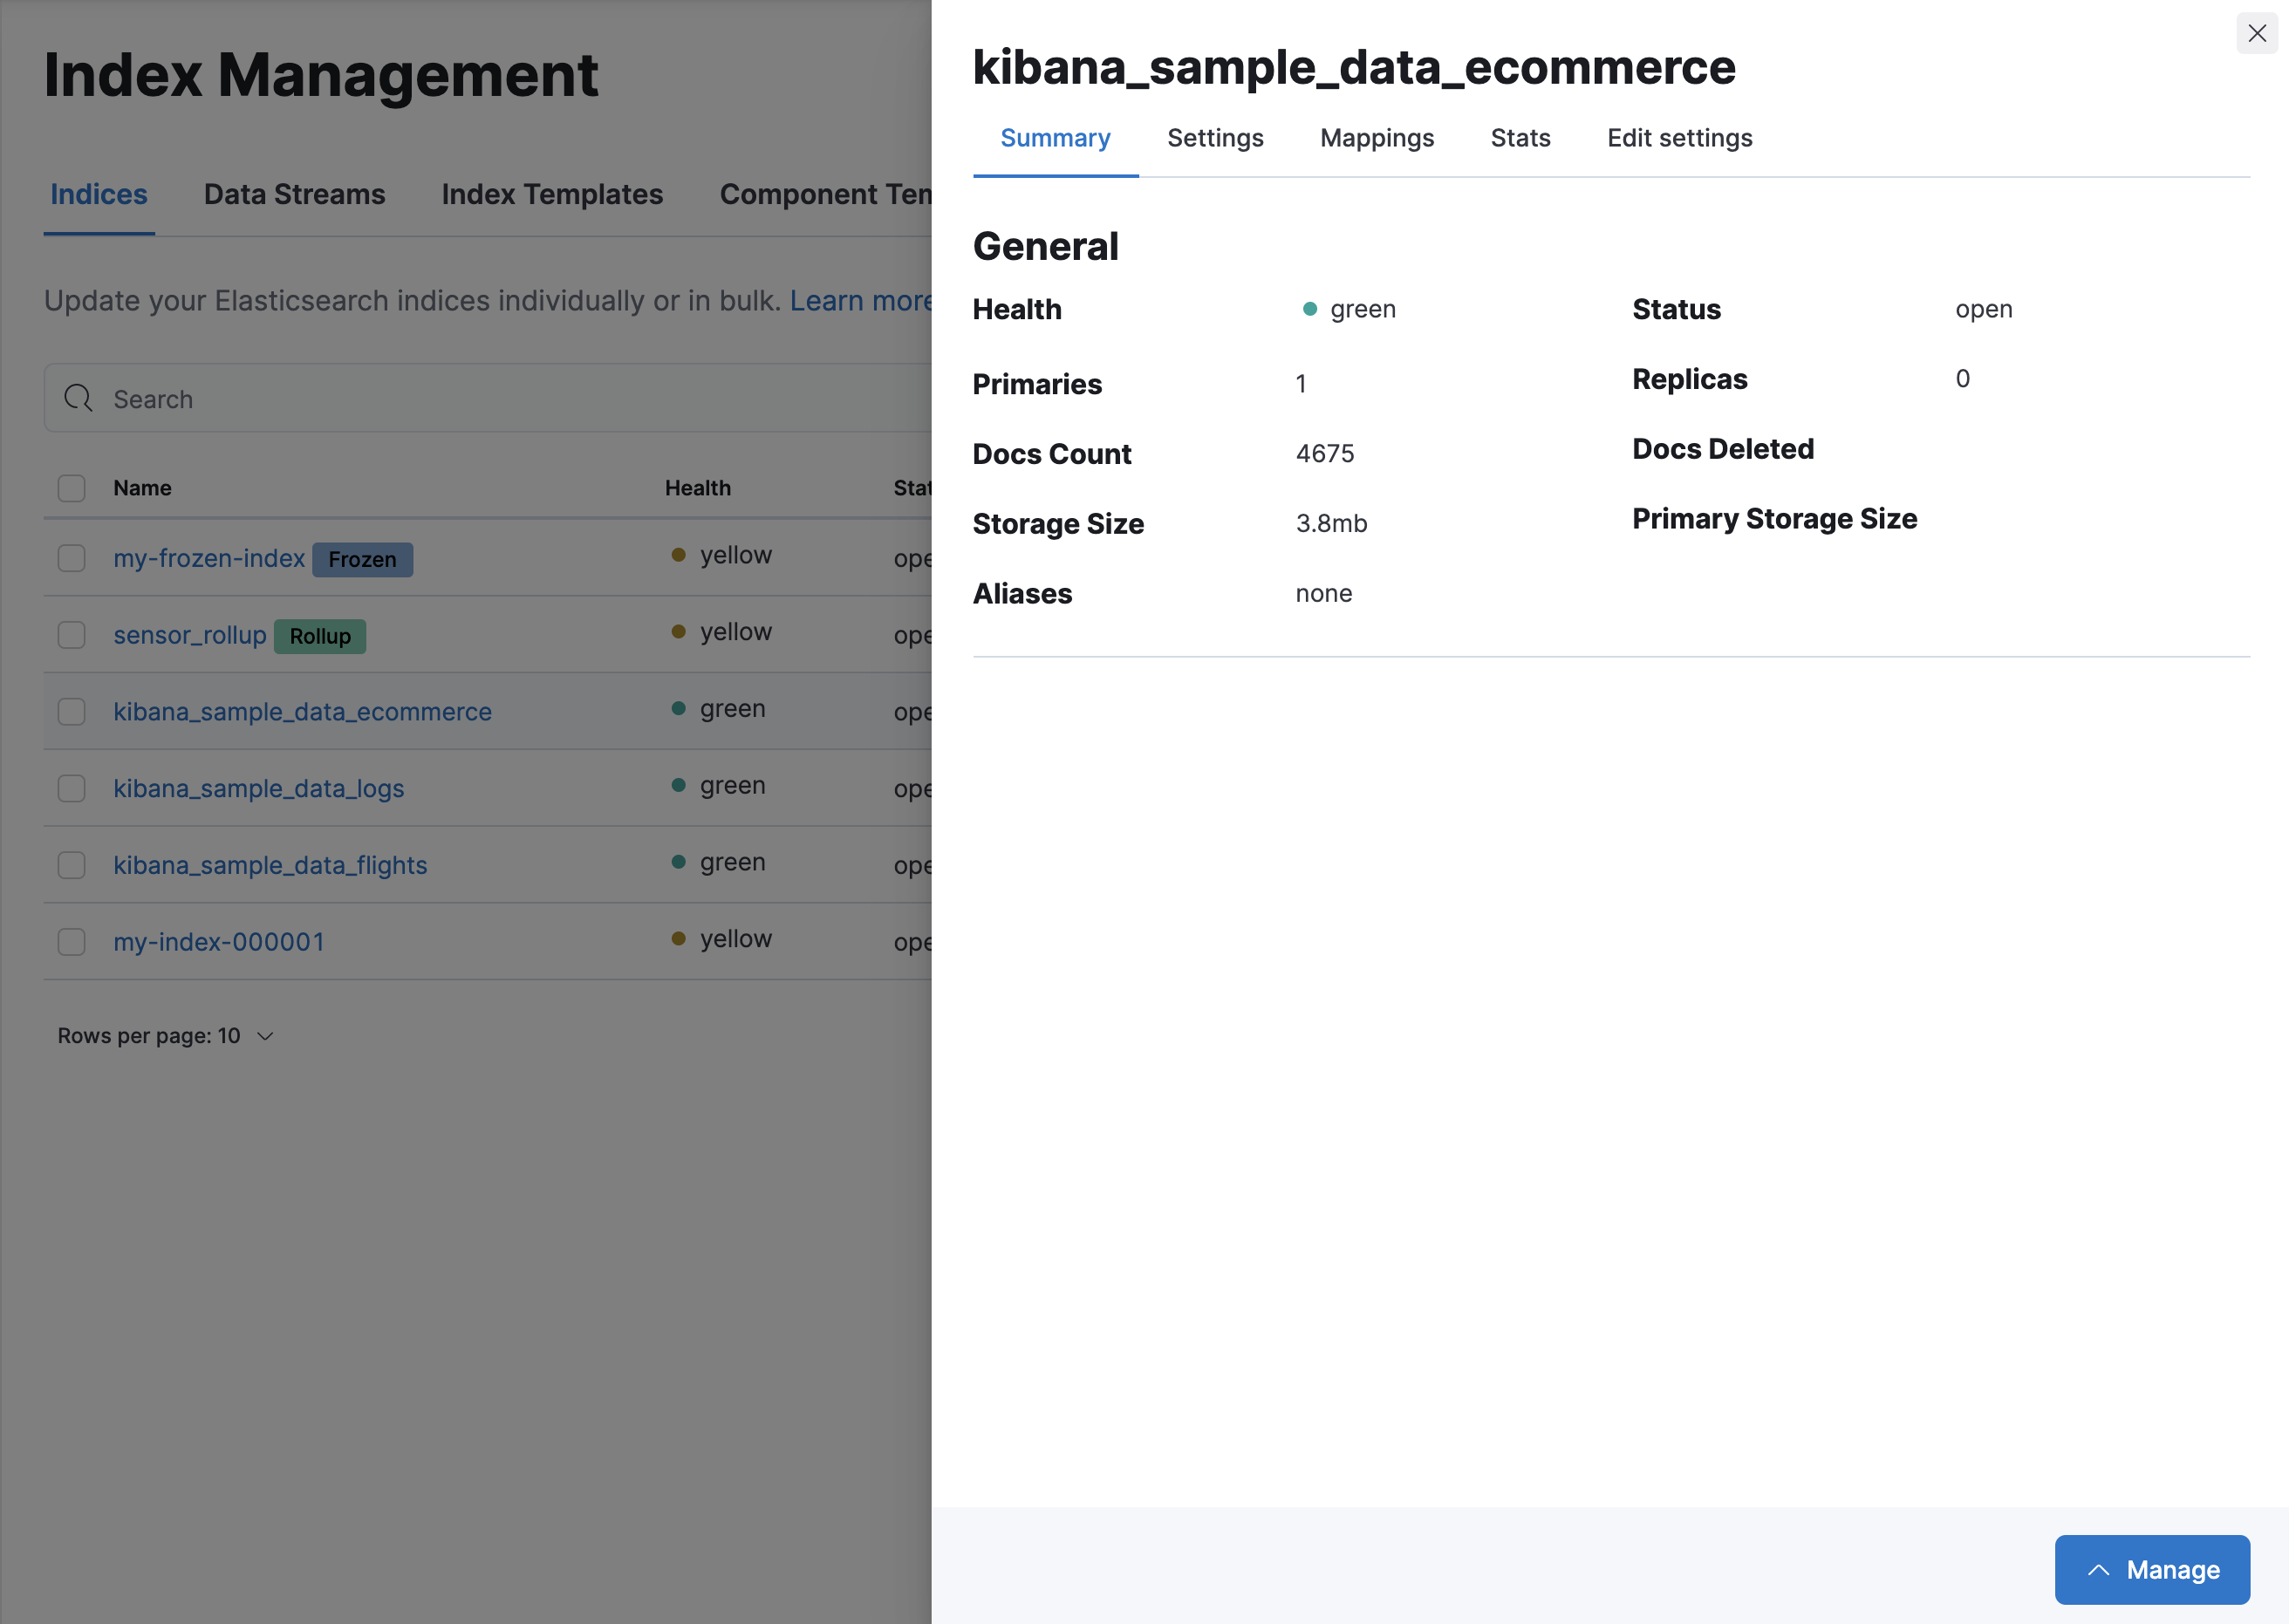Check the select-all checkbox in the table header

coord(71,488)
